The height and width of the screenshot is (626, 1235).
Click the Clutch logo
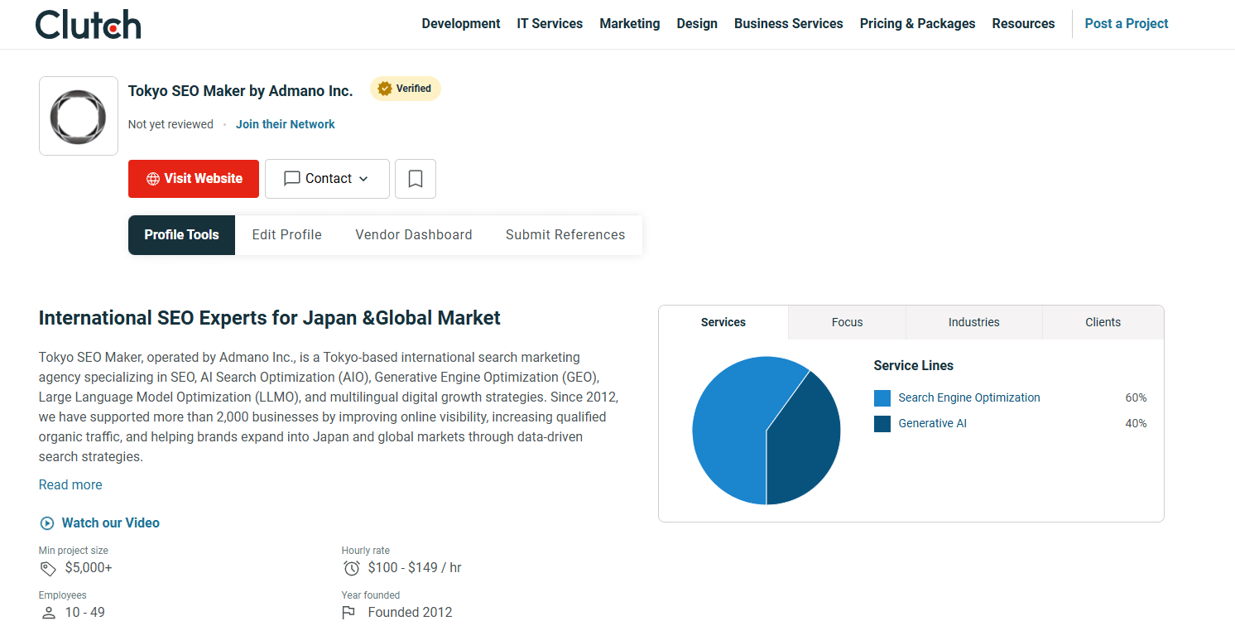(x=88, y=24)
